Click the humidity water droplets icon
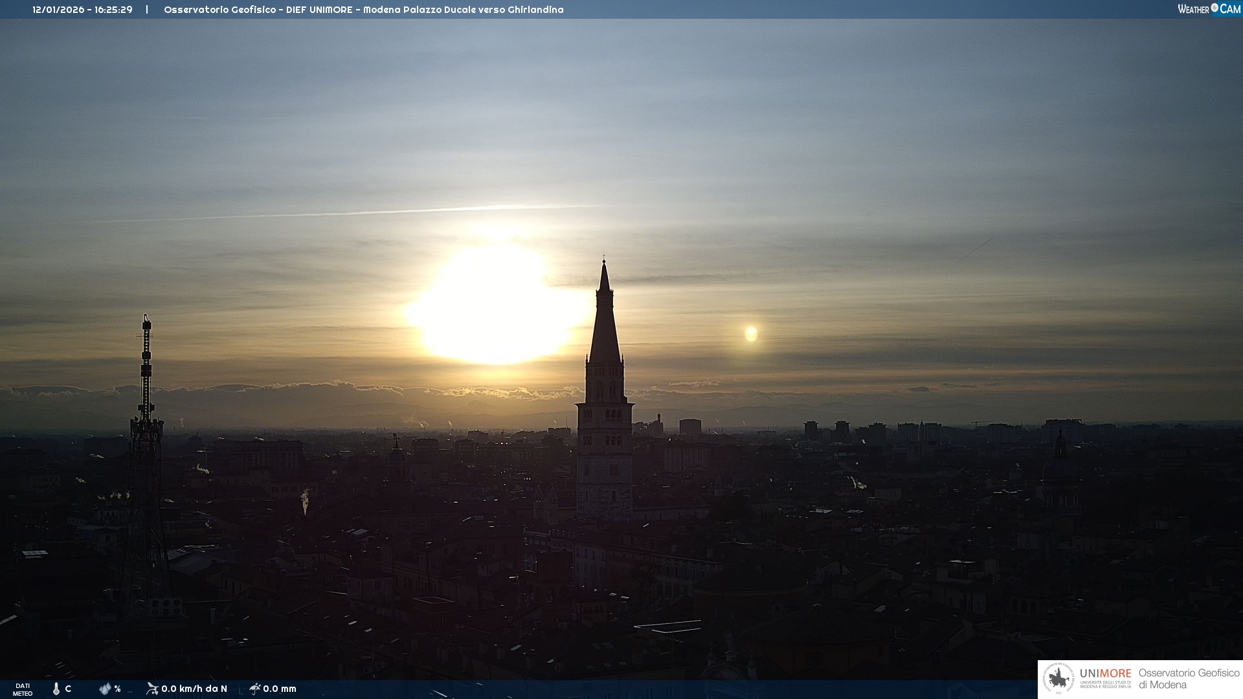The width and height of the screenshot is (1243, 699). pos(105,689)
